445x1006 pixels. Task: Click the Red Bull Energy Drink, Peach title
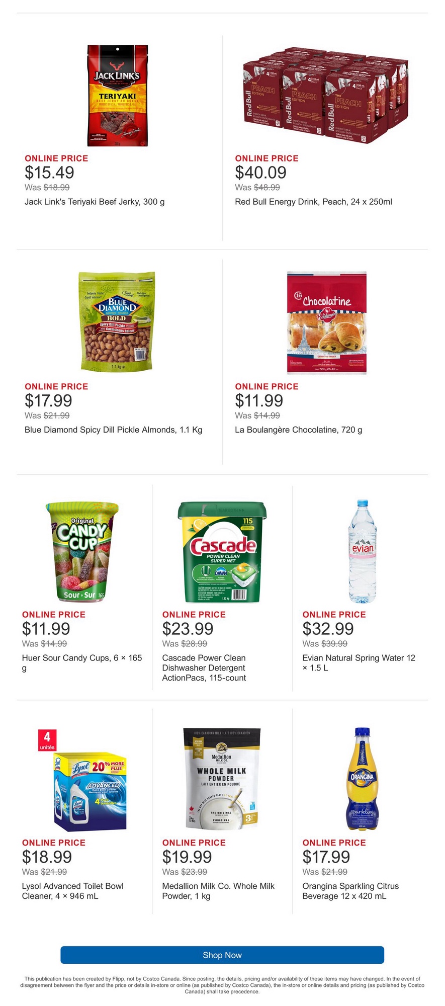(x=313, y=202)
